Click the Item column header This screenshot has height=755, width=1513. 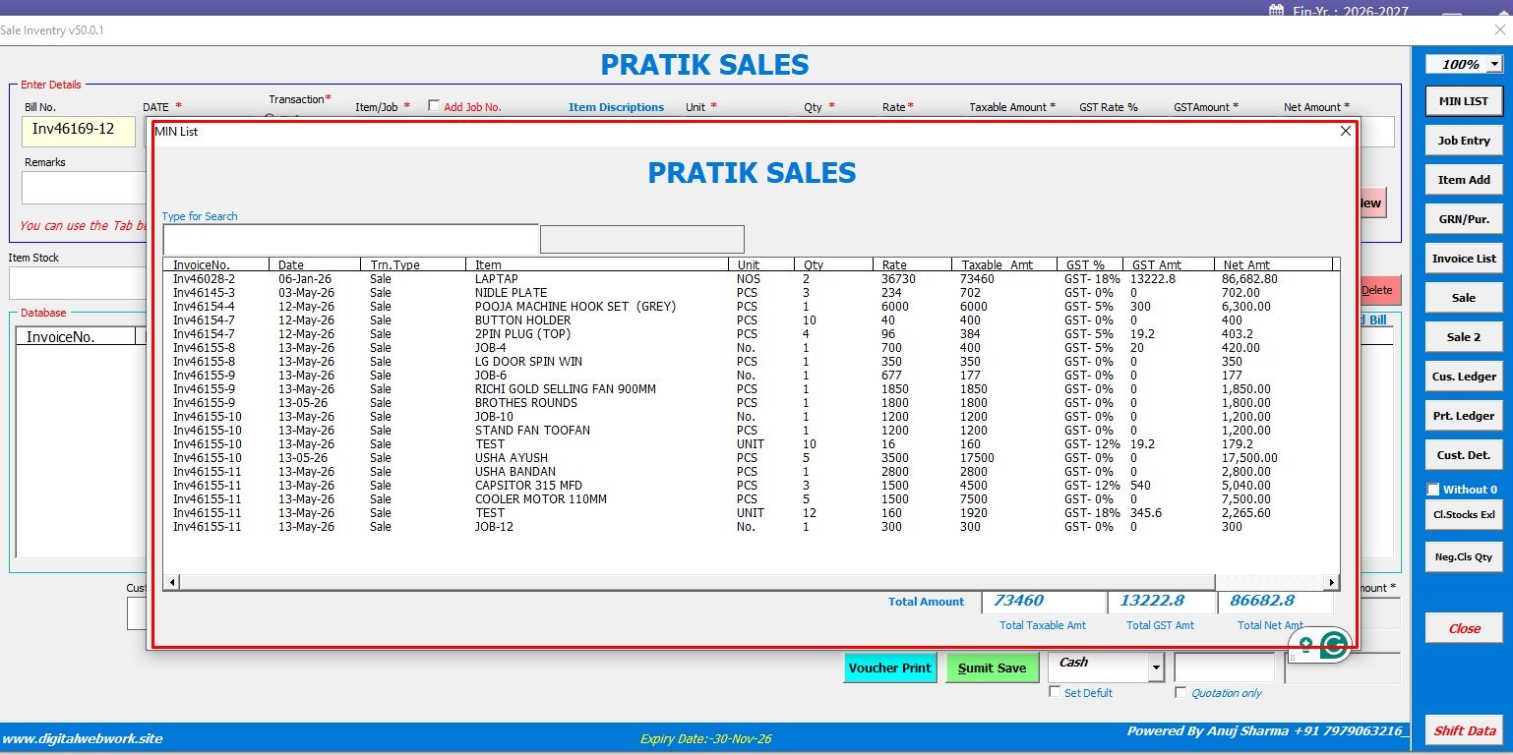click(596, 264)
